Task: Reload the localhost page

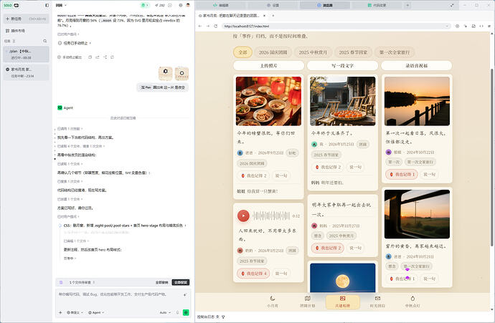Action: [216, 26]
